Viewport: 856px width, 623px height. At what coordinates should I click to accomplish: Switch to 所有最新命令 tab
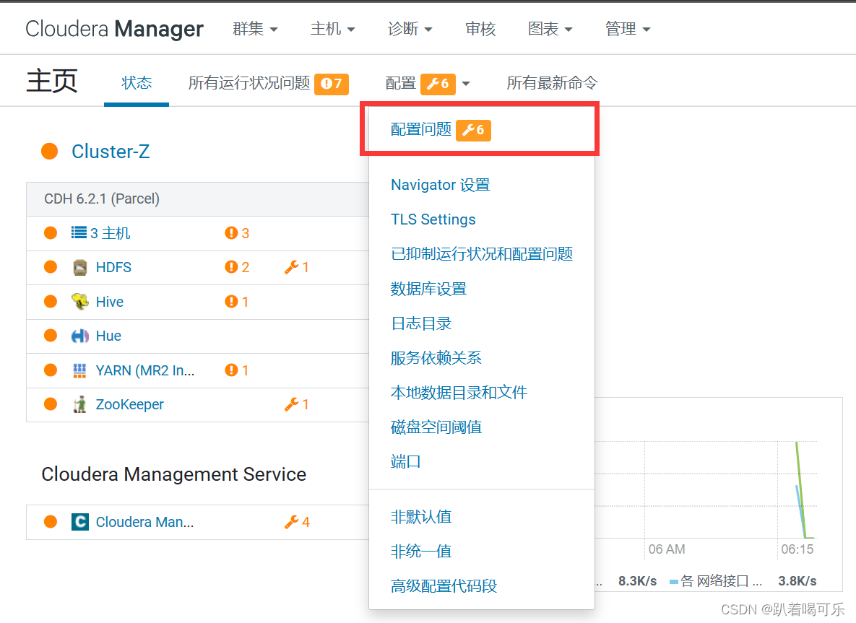pos(552,83)
